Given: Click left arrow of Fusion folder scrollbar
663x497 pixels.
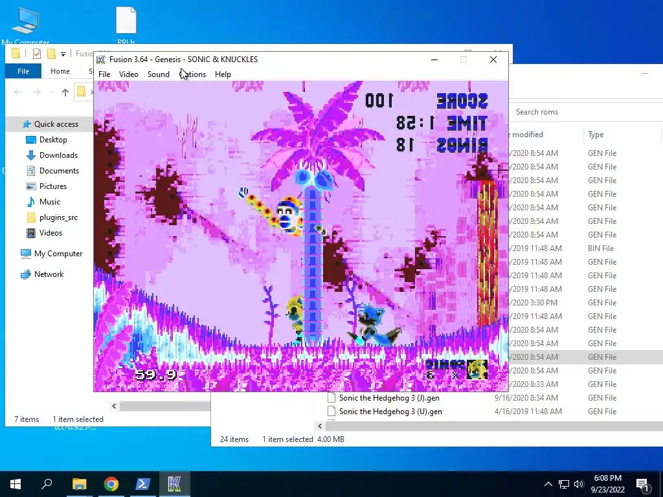Looking at the screenshot, I should pos(114,406).
